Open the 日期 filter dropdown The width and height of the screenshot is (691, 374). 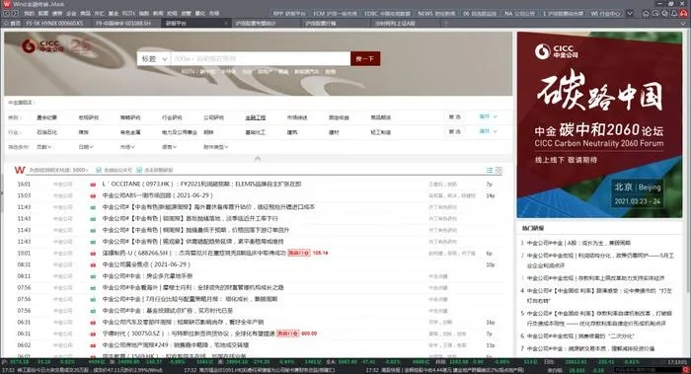[x=86, y=147]
